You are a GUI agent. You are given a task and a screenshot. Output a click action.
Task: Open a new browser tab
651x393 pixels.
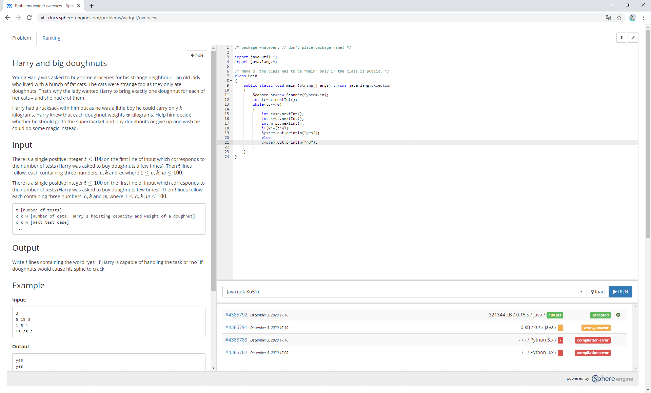pos(92,6)
